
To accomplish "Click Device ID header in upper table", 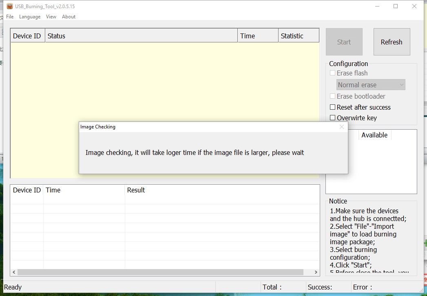I will [28, 35].
